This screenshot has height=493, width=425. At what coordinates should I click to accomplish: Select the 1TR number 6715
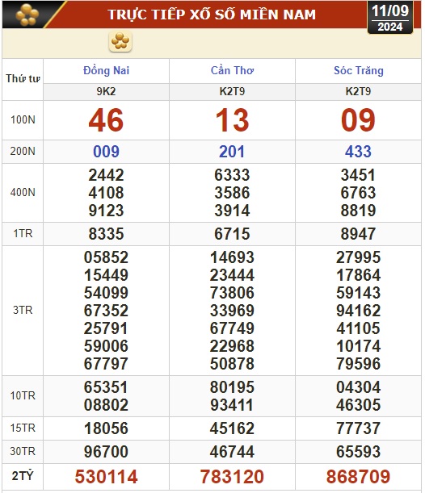point(232,234)
